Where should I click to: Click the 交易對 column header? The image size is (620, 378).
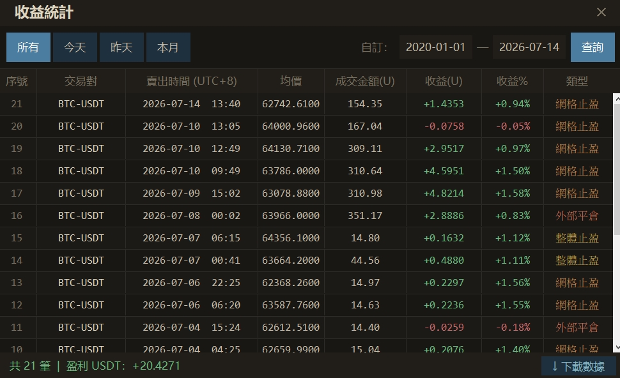(x=81, y=81)
